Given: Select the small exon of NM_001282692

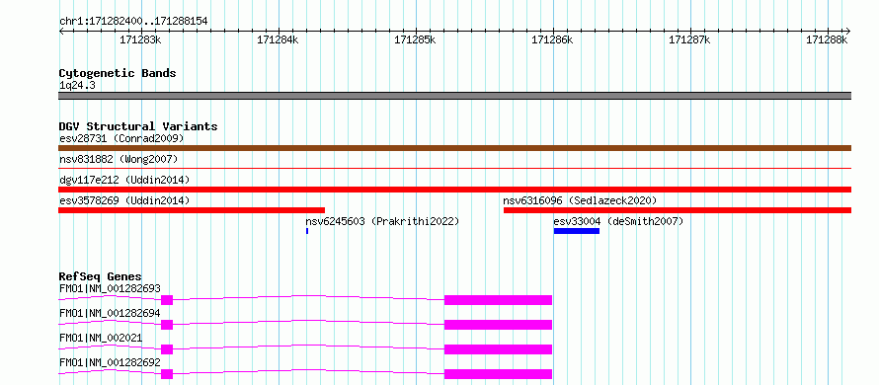Looking at the screenshot, I should 167,374.
